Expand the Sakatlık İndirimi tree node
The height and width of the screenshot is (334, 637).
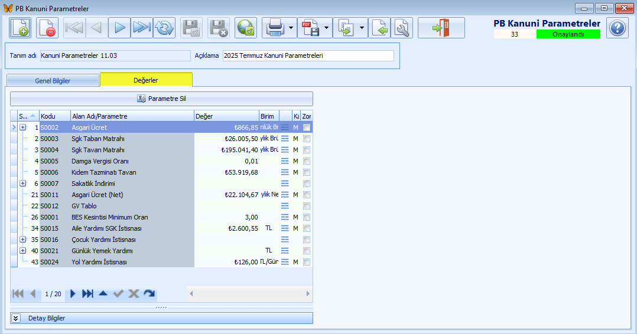coord(23,184)
